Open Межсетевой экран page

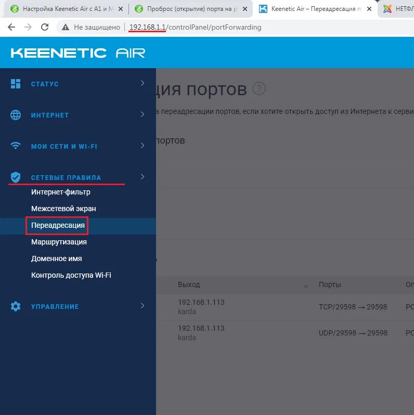coord(63,209)
